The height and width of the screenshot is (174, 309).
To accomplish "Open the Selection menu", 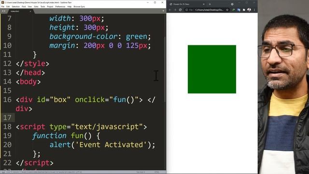I will [x=16, y=6].
